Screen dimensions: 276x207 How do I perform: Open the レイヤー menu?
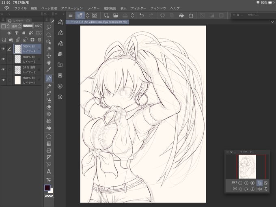[x=93, y=8]
